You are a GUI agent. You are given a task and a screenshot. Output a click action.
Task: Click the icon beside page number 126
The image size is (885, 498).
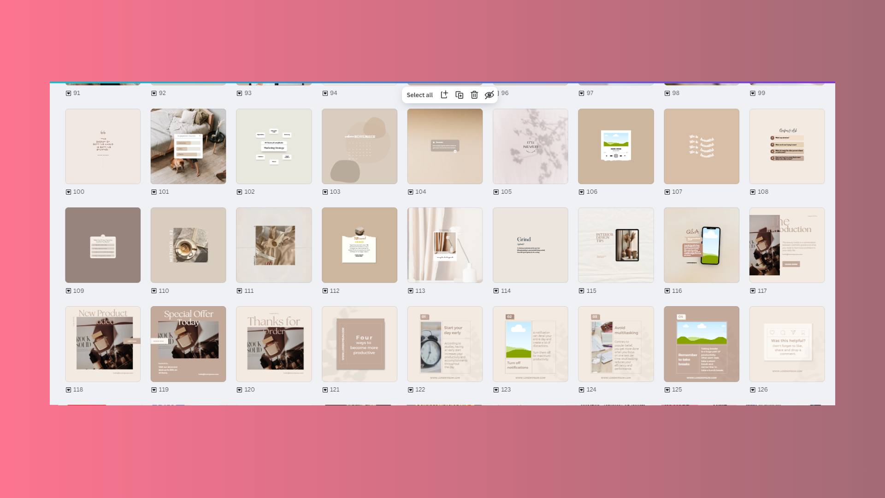(753, 390)
